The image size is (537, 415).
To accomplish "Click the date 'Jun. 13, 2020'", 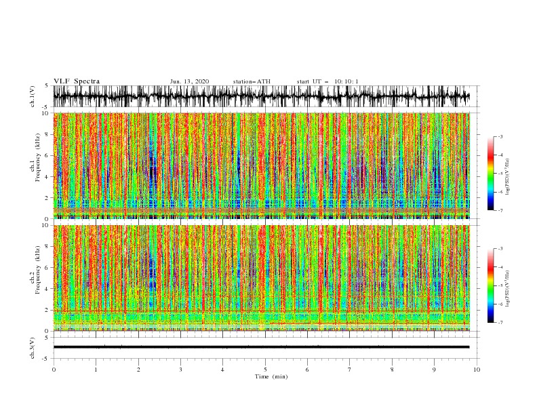I will 189,81.
